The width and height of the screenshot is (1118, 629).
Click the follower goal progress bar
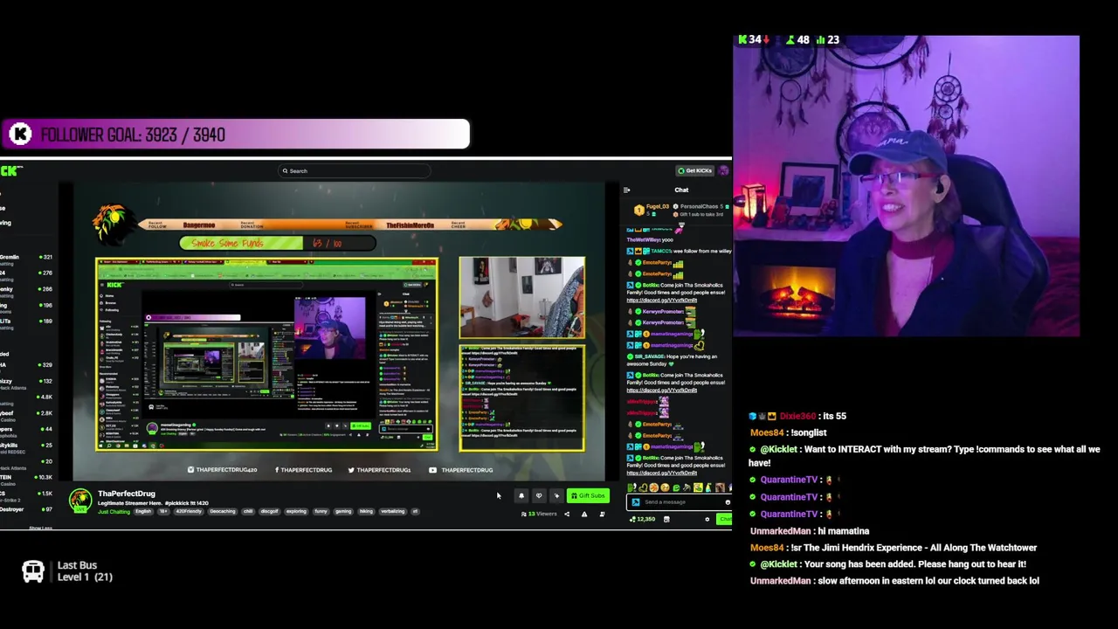235,135
